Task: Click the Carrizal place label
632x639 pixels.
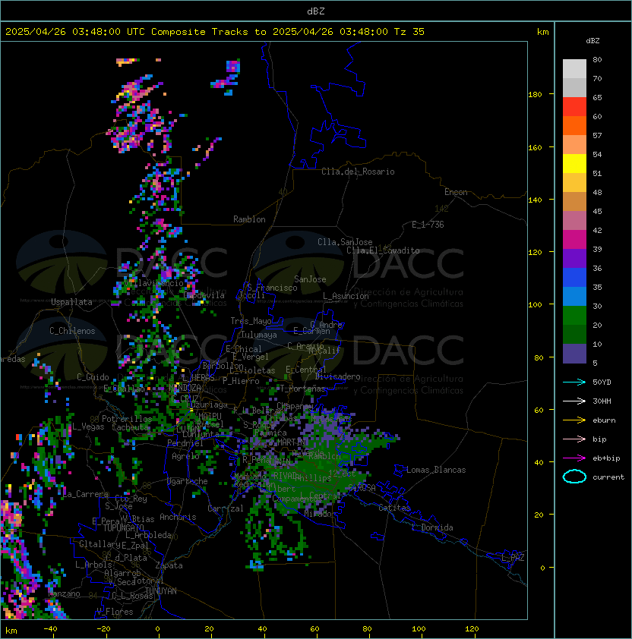Action: (225, 508)
